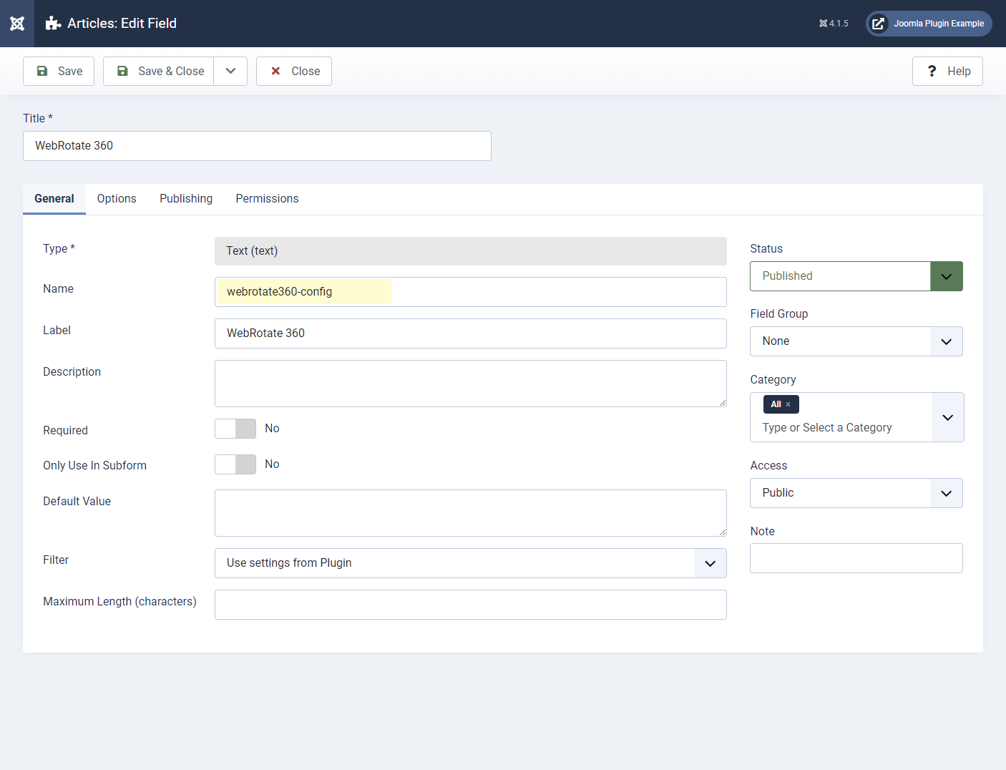Viewport: 1006px width, 770px height.
Task: Open the Status dropdown showing Published
Action: point(856,276)
